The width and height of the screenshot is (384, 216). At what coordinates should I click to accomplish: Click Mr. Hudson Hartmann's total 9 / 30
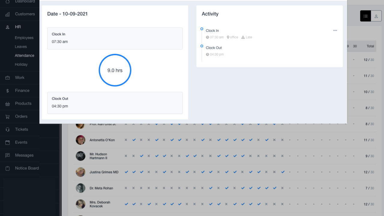click(370, 156)
